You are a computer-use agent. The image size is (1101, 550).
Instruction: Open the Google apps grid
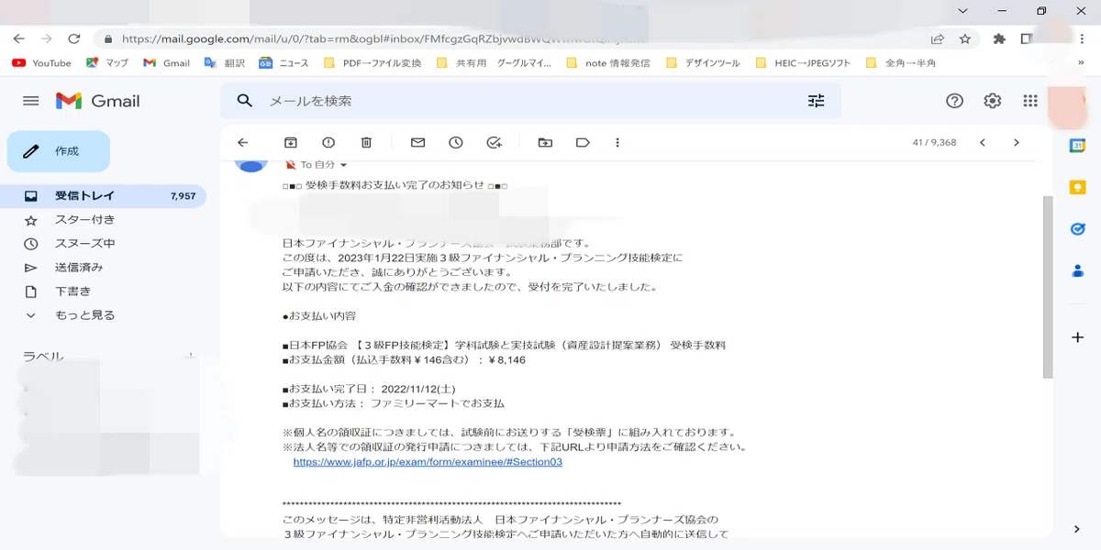[x=1029, y=101]
